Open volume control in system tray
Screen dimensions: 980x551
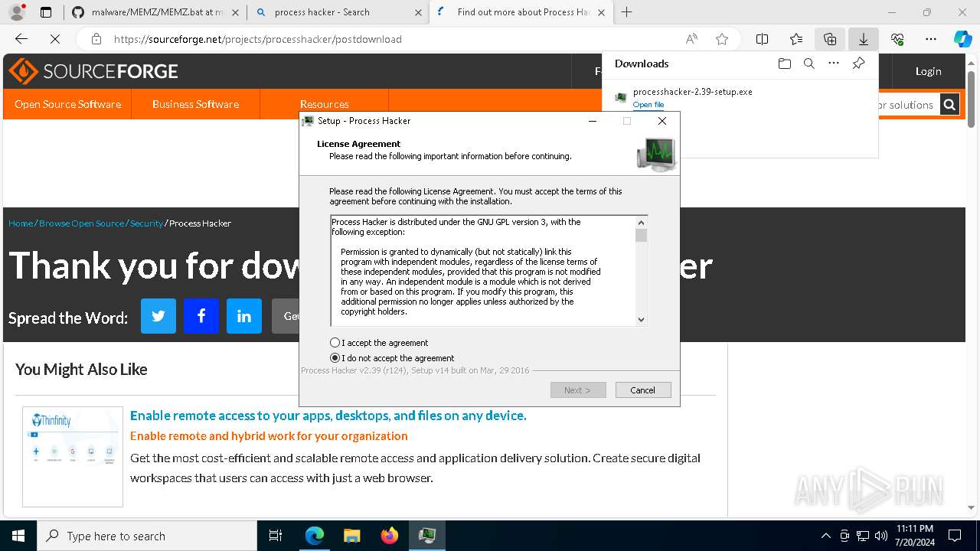[x=880, y=536]
